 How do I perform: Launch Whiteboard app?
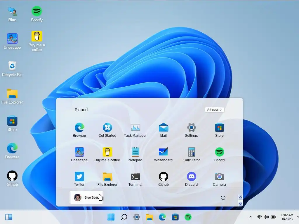tap(164, 155)
